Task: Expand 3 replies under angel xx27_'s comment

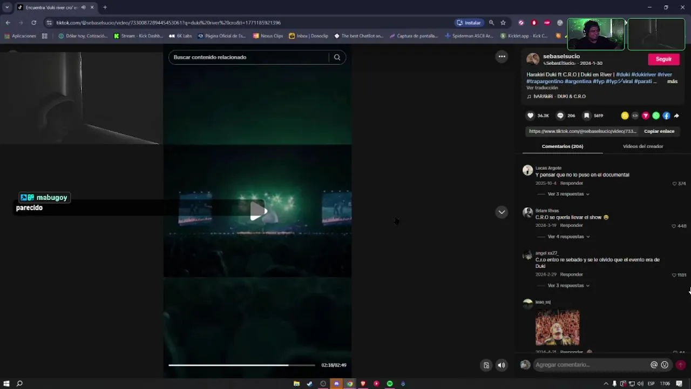Action: click(568, 285)
